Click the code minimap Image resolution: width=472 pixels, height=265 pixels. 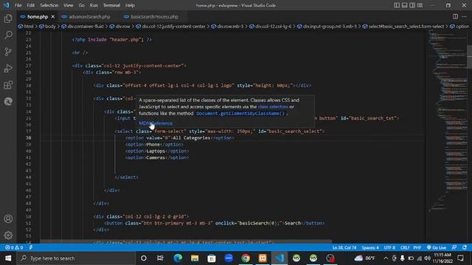click(x=447, y=120)
